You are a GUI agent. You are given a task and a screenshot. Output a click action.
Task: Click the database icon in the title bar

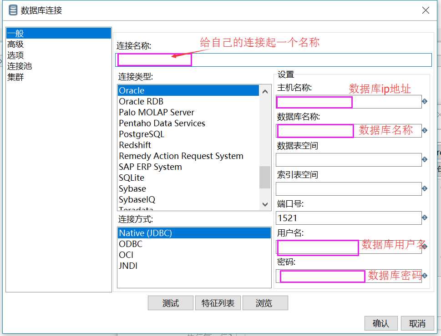13,10
